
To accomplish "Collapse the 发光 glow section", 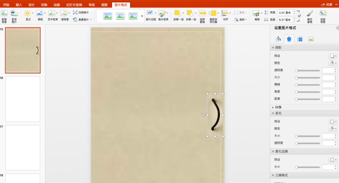I will [273, 113].
